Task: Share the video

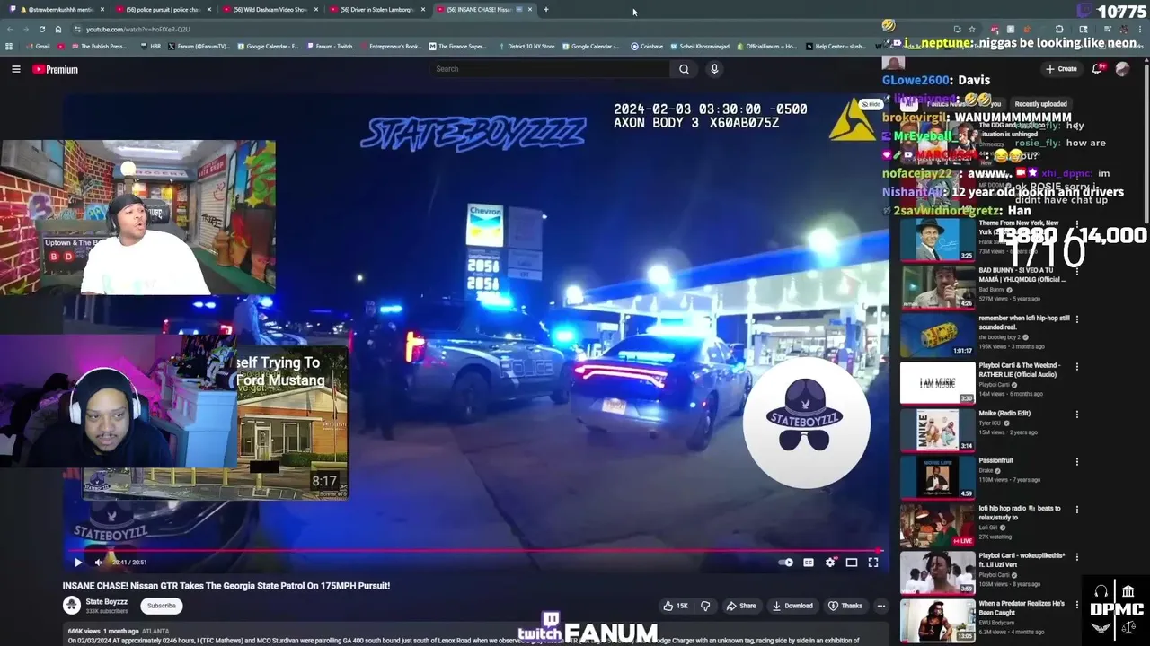Action: coord(741,606)
